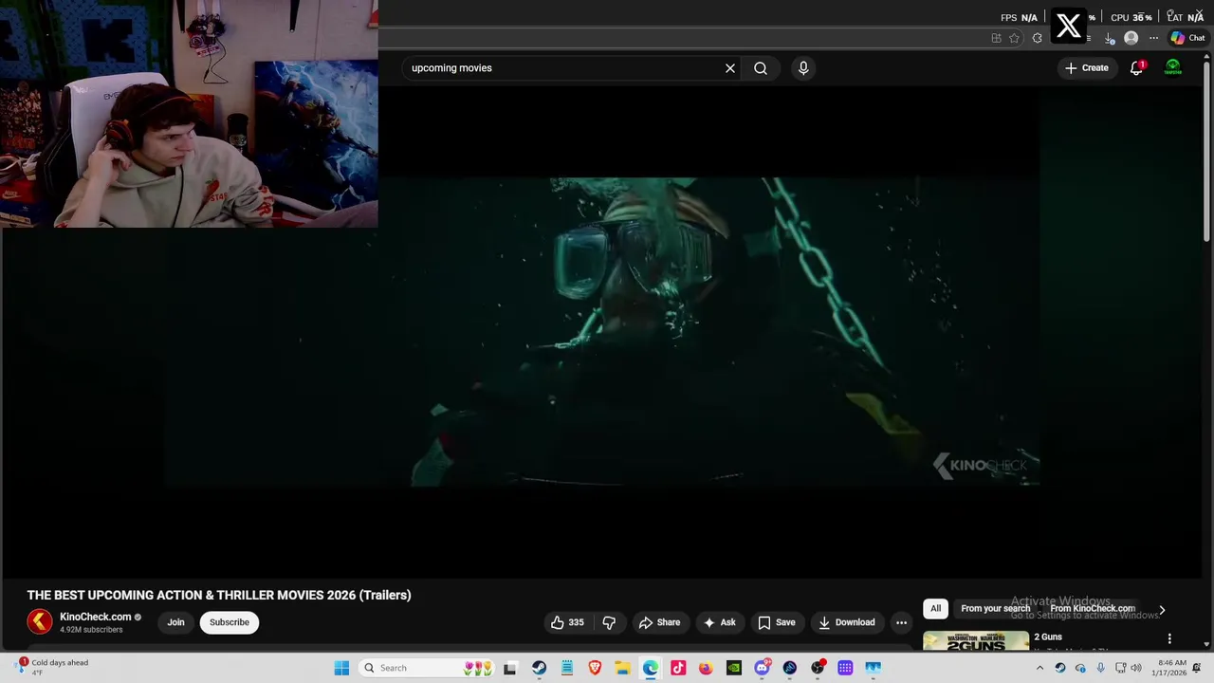Open YouTube notifications bell

(1136, 68)
